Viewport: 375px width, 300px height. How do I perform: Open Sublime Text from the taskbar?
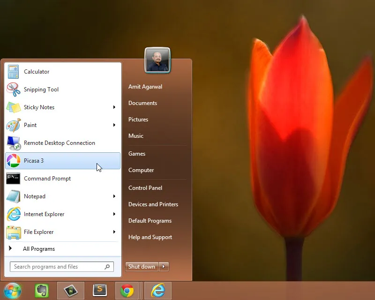99,290
